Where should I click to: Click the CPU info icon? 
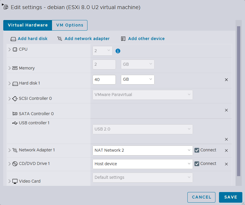(x=118, y=51)
